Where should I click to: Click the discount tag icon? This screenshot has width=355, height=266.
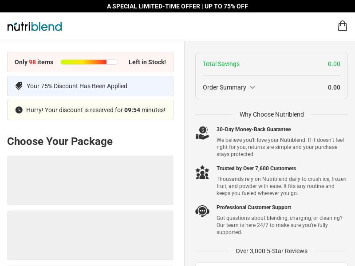[x=19, y=86]
